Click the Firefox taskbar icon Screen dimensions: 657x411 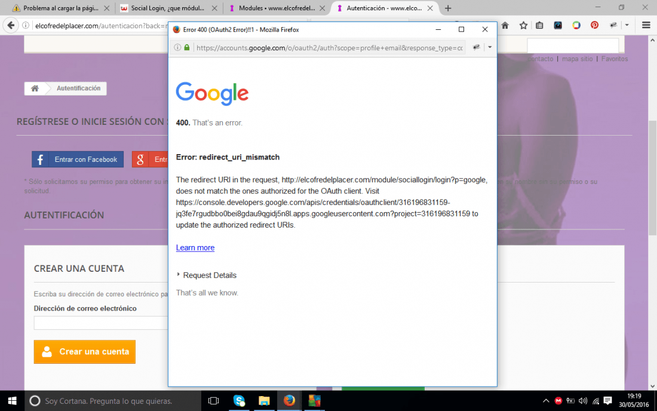[289, 401]
